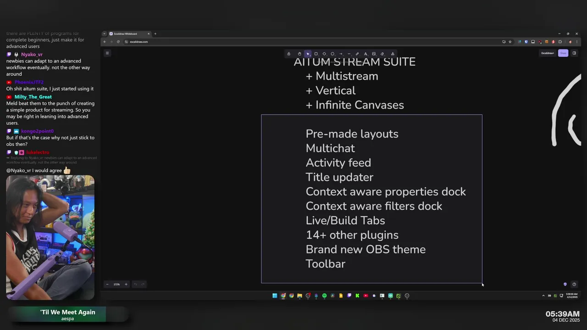This screenshot has width=587, height=330.
Task: Click the 'Toolbar' text line
Action: 326,264
